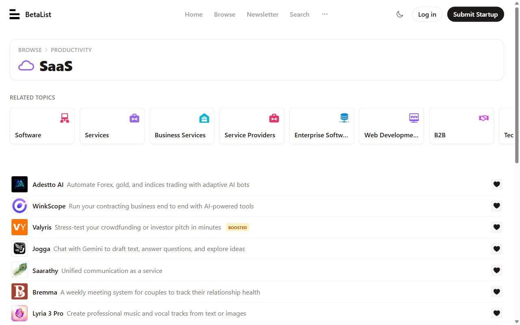This screenshot has height=325, width=520.
Task: Click the BROWSE breadcrumb link
Action: (30, 50)
